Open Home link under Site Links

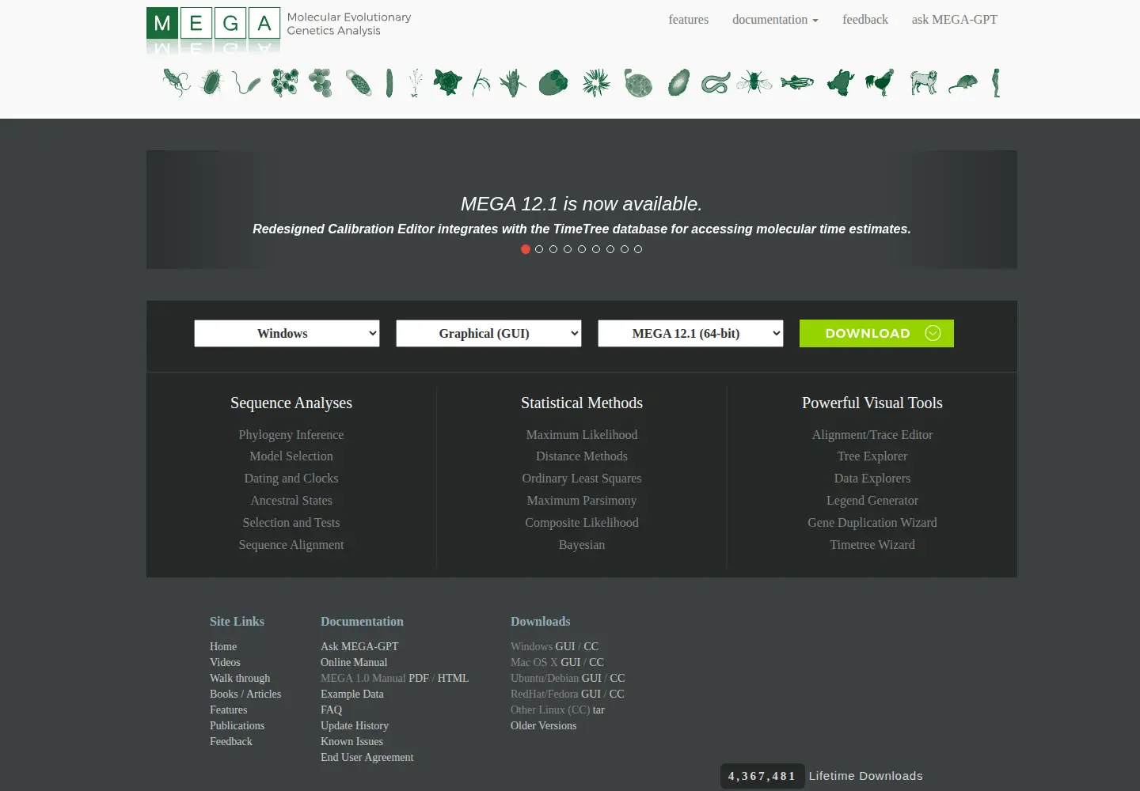point(223,646)
